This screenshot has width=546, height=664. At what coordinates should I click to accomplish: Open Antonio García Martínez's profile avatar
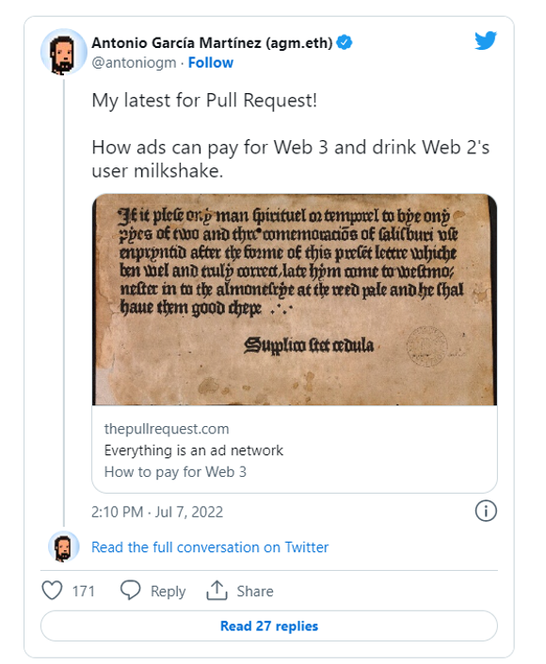click(x=64, y=52)
